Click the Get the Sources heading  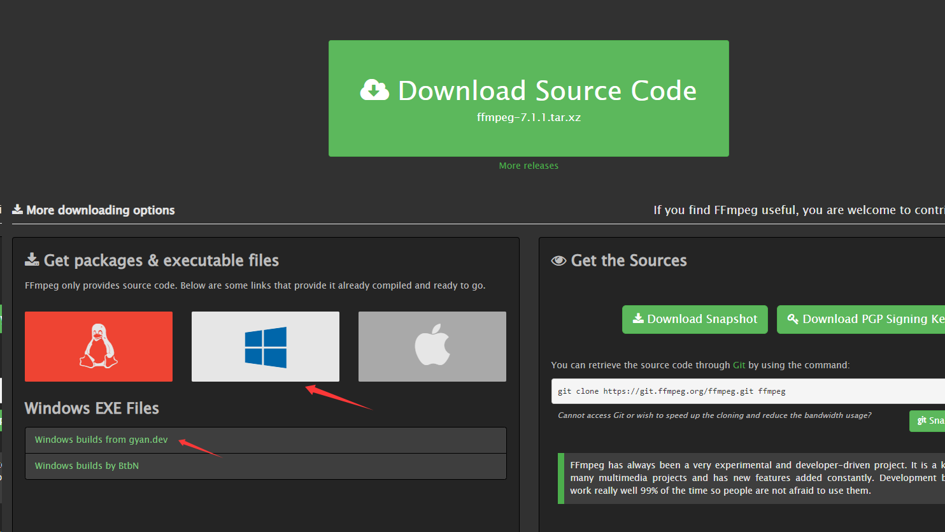pos(629,261)
